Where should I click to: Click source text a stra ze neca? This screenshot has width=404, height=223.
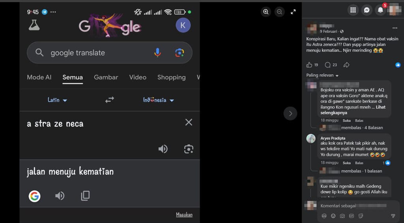(55, 124)
